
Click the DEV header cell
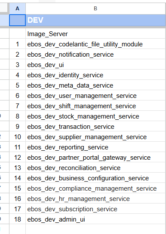[x=95, y=20]
